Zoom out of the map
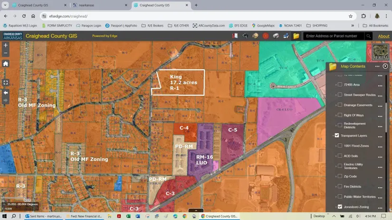392x220 pixels. click(6, 53)
